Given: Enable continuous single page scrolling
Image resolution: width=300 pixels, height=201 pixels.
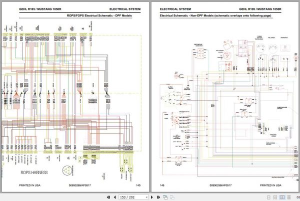Looking at the screenshot, I should (275, 198).
